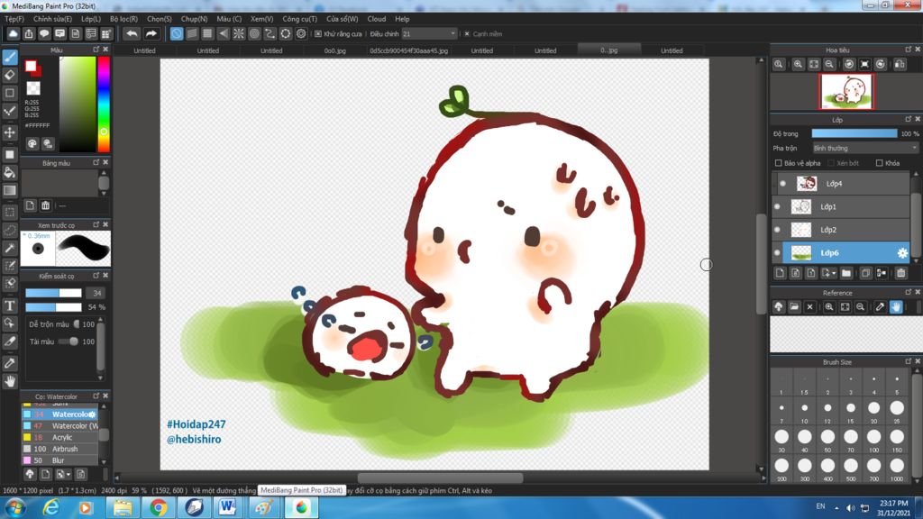This screenshot has height=519, width=923.
Task: Choose the Hand pan tool
Action: coord(10,381)
